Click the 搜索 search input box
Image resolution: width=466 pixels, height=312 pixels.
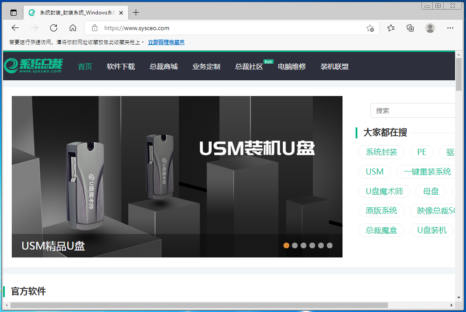pos(413,110)
